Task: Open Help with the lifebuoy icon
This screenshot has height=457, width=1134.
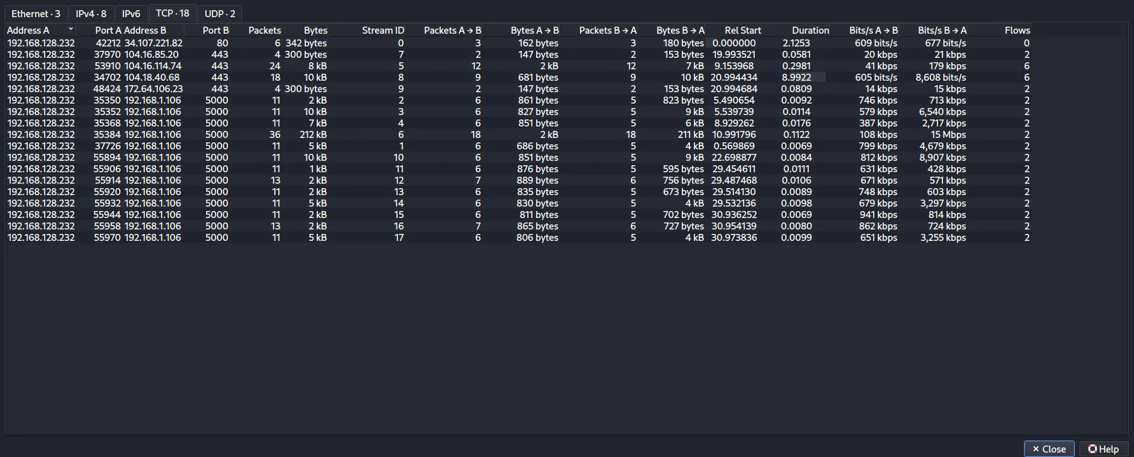Action: click(x=1103, y=449)
